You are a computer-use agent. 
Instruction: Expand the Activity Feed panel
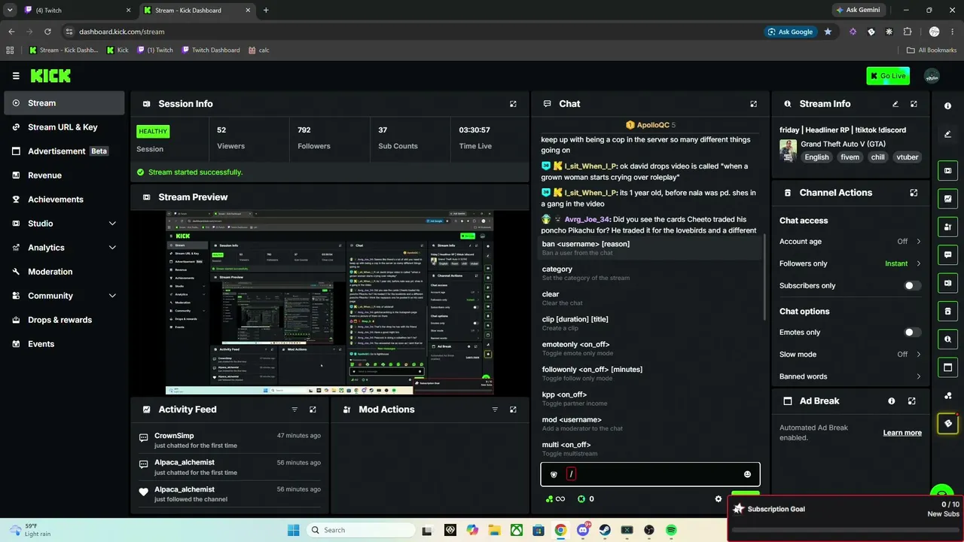[x=313, y=410]
